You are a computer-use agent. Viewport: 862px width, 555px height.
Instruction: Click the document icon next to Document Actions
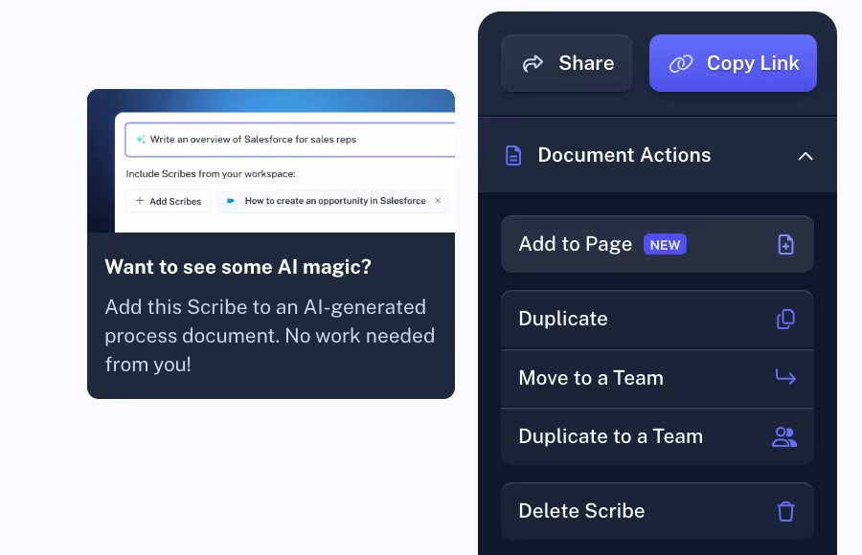(x=514, y=155)
